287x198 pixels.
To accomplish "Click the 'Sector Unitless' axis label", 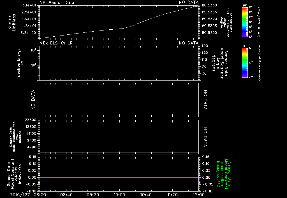I will click(12, 22).
